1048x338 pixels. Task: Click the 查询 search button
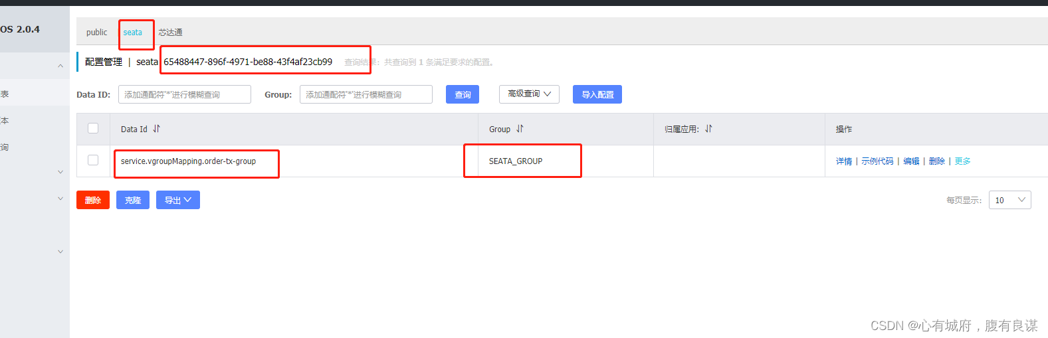(x=463, y=94)
